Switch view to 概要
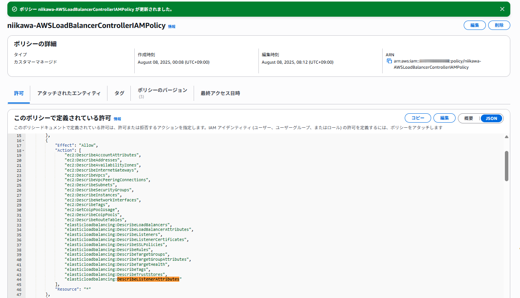The height and width of the screenshot is (298, 520). coord(469,118)
